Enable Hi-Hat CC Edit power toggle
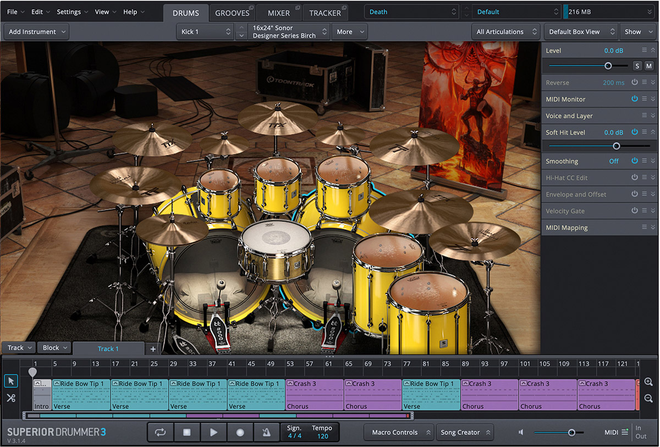Viewport: 660px width, 447px height. tap(635, 178)
